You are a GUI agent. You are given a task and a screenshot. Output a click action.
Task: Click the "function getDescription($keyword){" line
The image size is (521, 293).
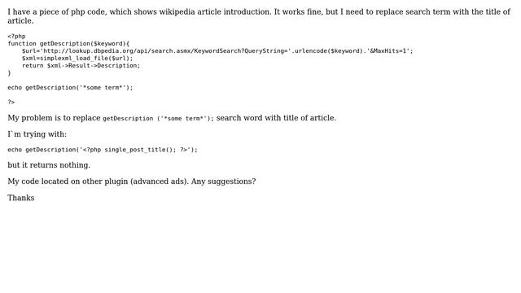[x=68, y=43]
